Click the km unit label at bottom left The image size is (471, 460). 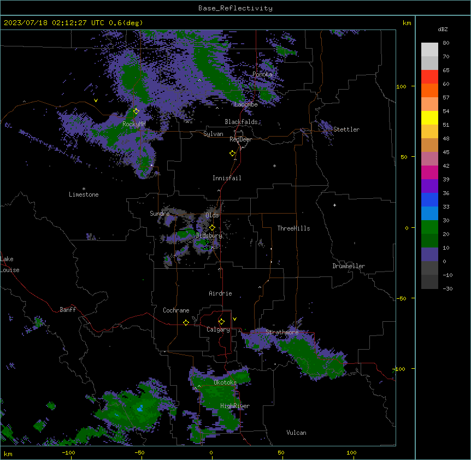tap(8, 454)
